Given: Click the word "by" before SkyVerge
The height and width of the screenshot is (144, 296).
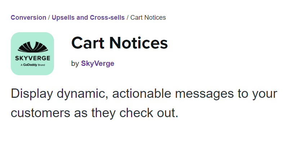Looking at the screenshot, I should pos(75,63).
